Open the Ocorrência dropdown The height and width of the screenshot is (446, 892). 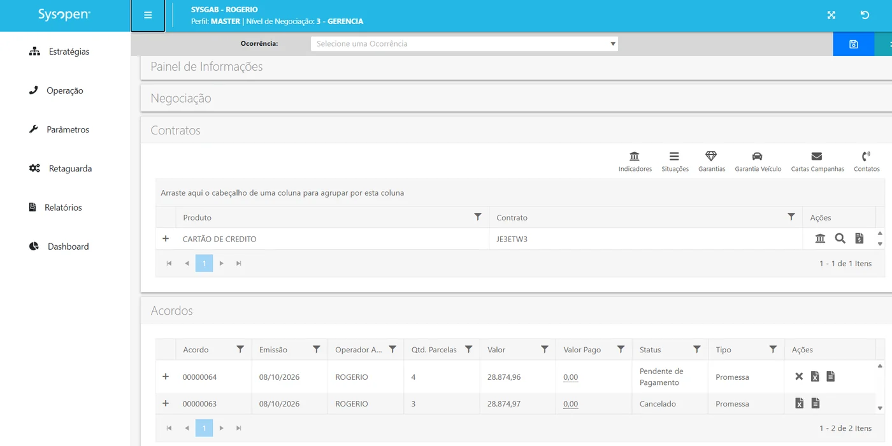pos(464,44)
